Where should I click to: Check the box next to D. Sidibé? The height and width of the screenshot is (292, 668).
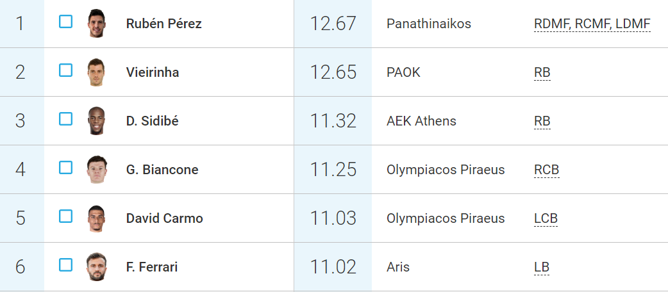pyautogui.click(x=65, y=119)
